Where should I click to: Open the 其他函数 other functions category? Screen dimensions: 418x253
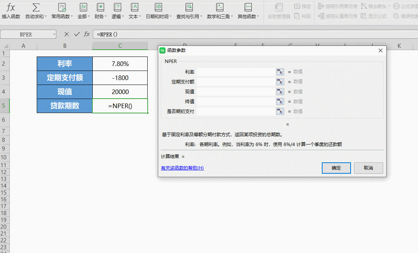click(248, 11)
